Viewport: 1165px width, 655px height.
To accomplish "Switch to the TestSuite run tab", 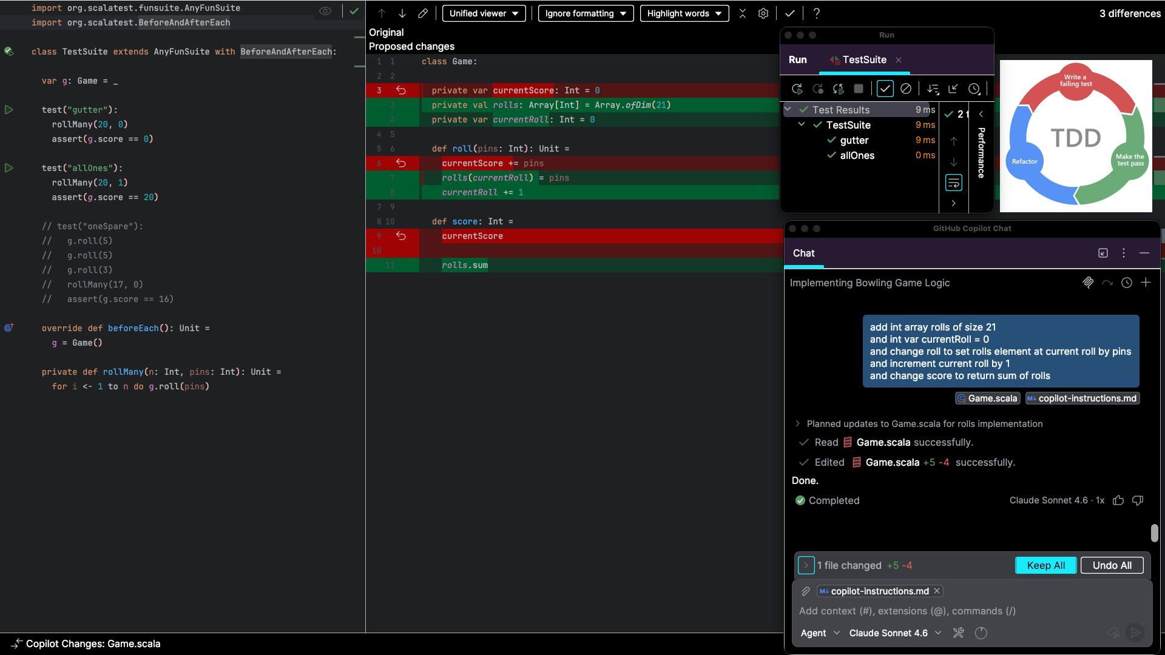I will [863, 59].
